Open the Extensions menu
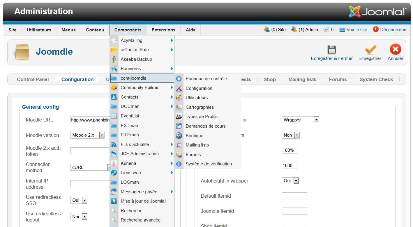This screenshot has height=227, width=413. [x=163, y=30]
